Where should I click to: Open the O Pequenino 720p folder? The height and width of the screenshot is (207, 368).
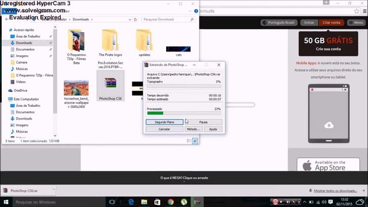tap(76, 47)
